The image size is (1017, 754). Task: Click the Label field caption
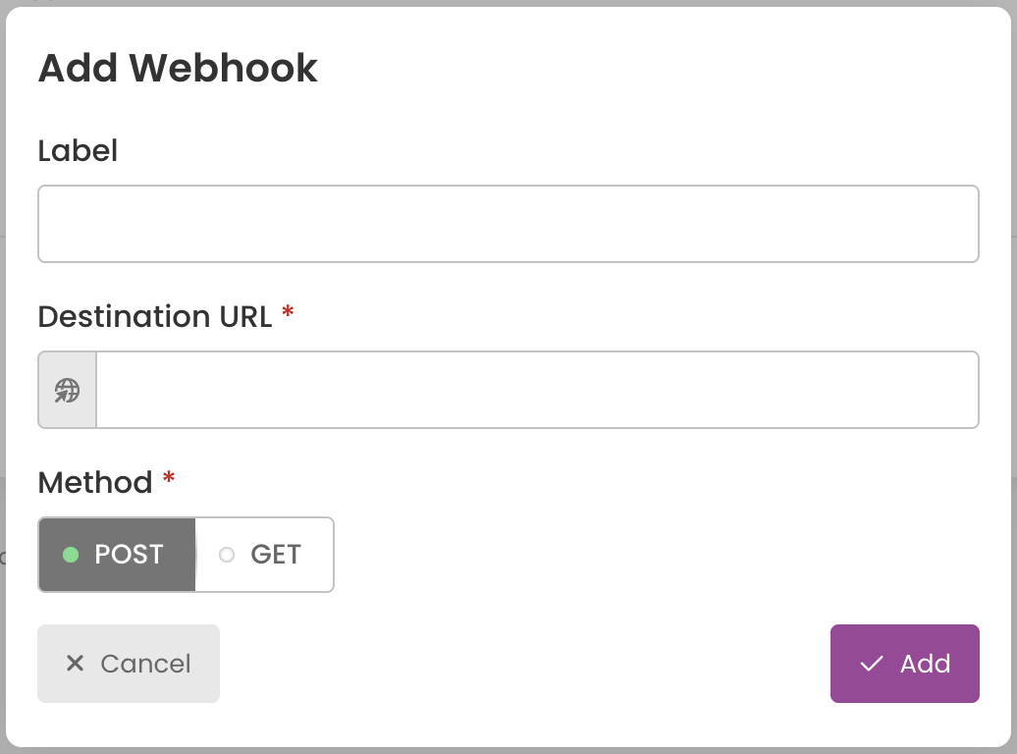point(78,150)
